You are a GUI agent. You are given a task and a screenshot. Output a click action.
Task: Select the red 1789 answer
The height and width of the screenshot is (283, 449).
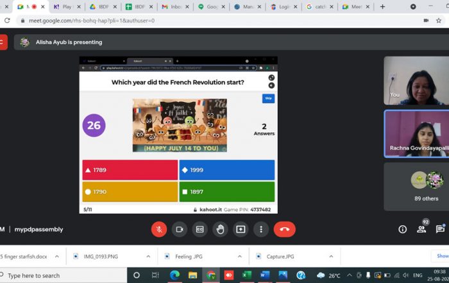[130, 170]
